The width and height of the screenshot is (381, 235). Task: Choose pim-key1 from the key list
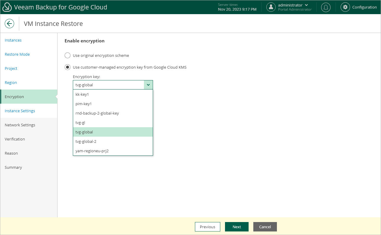tap(113, 104)
